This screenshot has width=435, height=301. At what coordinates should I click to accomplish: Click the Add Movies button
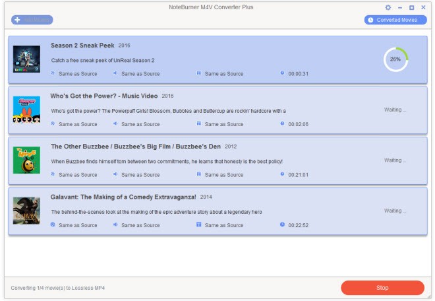click(x=32, y=20)
